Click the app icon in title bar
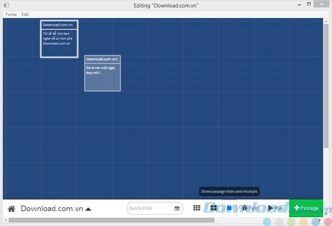 point(6,5)
